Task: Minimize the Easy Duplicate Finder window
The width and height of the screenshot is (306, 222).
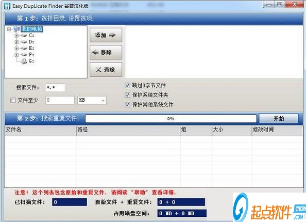Action: [269, 5]
